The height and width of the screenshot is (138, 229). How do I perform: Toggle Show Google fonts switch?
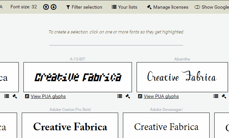coord(197,7)
